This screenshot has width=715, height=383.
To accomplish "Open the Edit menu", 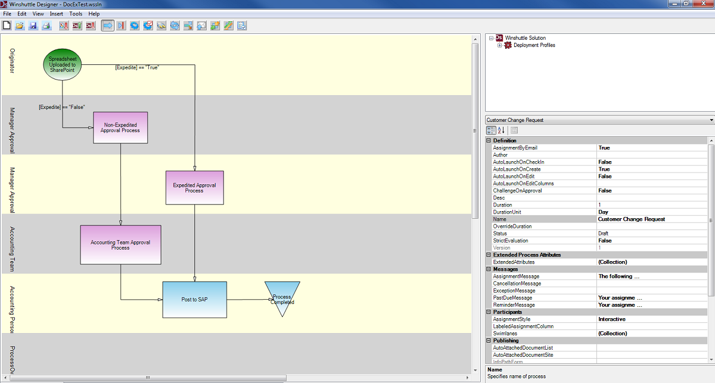I will [x=22, y=14].
